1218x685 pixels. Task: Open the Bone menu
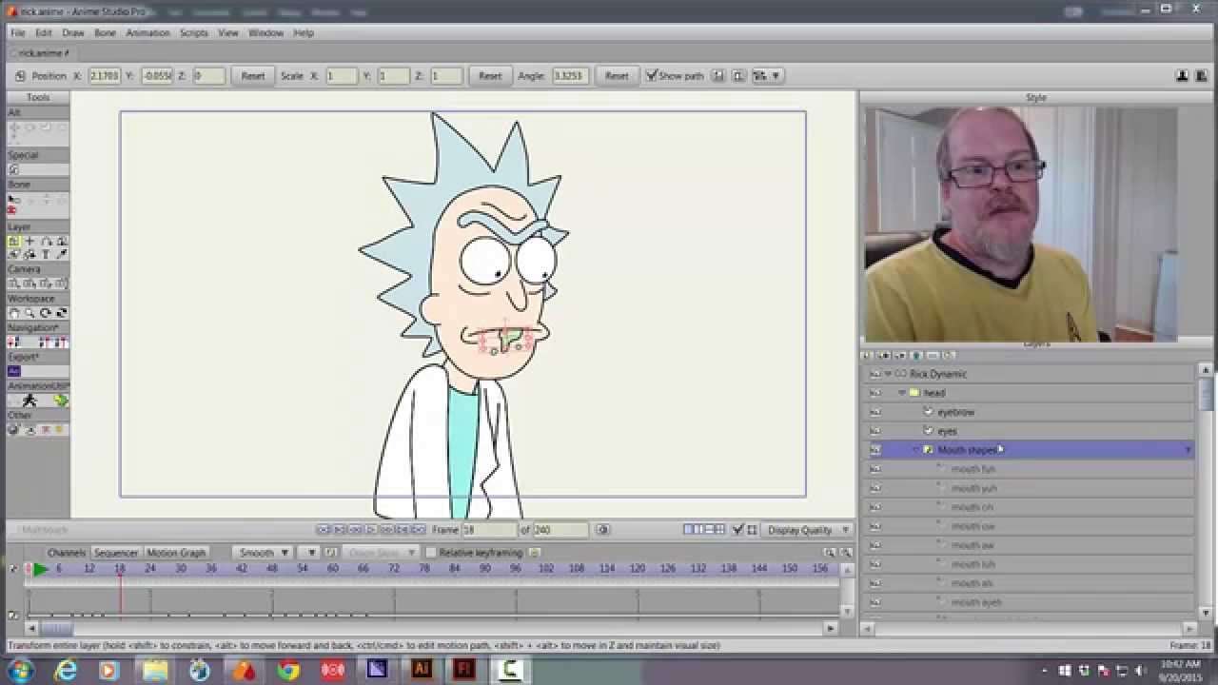point(105,32)
